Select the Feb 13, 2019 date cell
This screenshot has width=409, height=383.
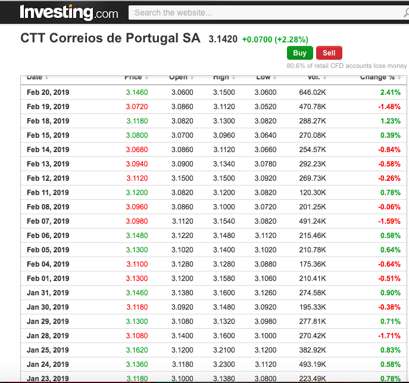48,164
